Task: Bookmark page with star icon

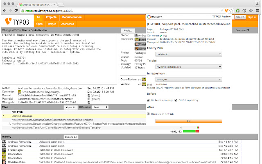Action: [231, 11]
